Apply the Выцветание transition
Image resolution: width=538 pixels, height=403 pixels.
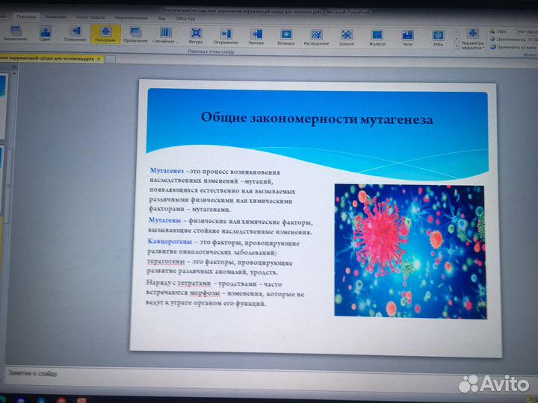(15, 34)
